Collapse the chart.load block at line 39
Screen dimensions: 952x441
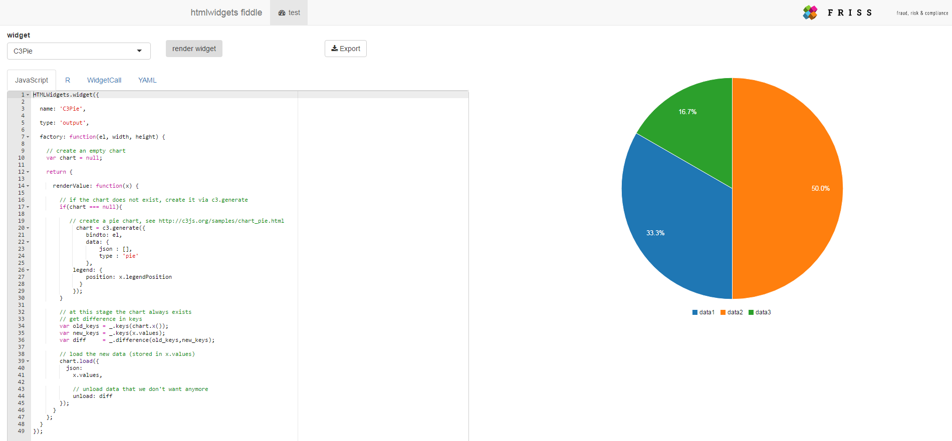pos(28,361)
